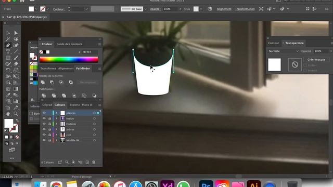Viewport: 333px width, 187px height.
Task: Select the Scale tool
Action: coord(16,70)
